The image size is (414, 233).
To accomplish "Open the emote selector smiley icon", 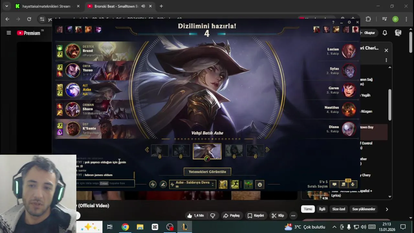I will (x=260, y=184).
